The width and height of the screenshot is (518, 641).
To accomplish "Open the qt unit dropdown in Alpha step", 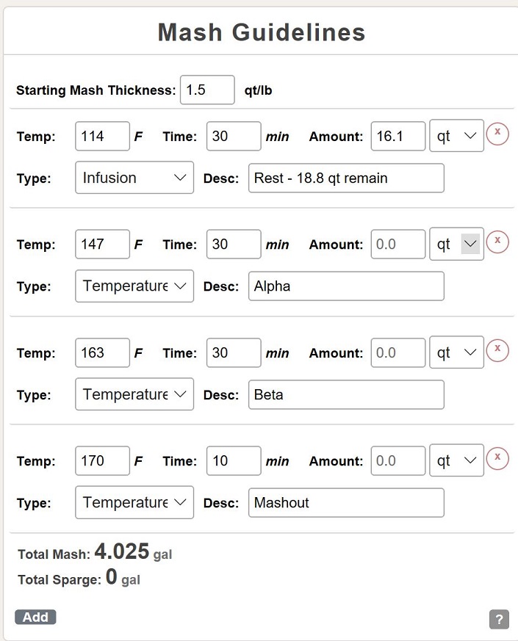I will 456,245.
